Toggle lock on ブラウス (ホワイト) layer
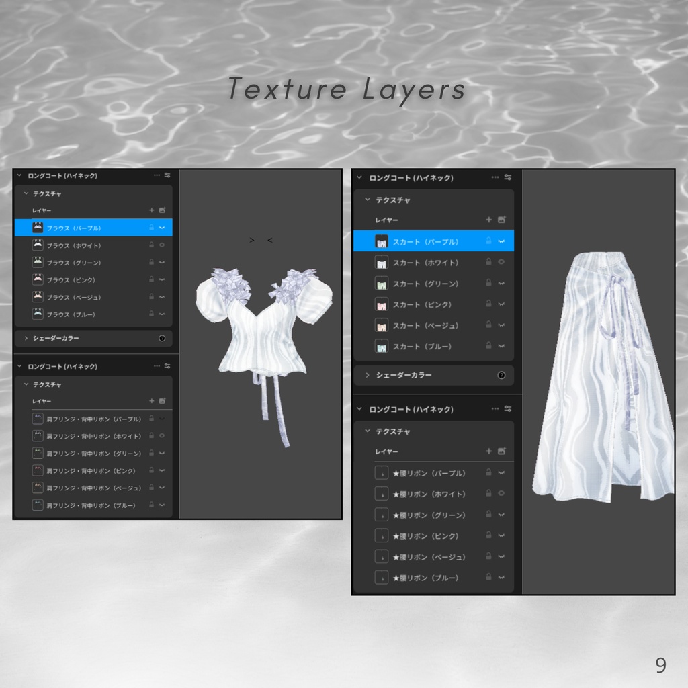 [151, 245]
